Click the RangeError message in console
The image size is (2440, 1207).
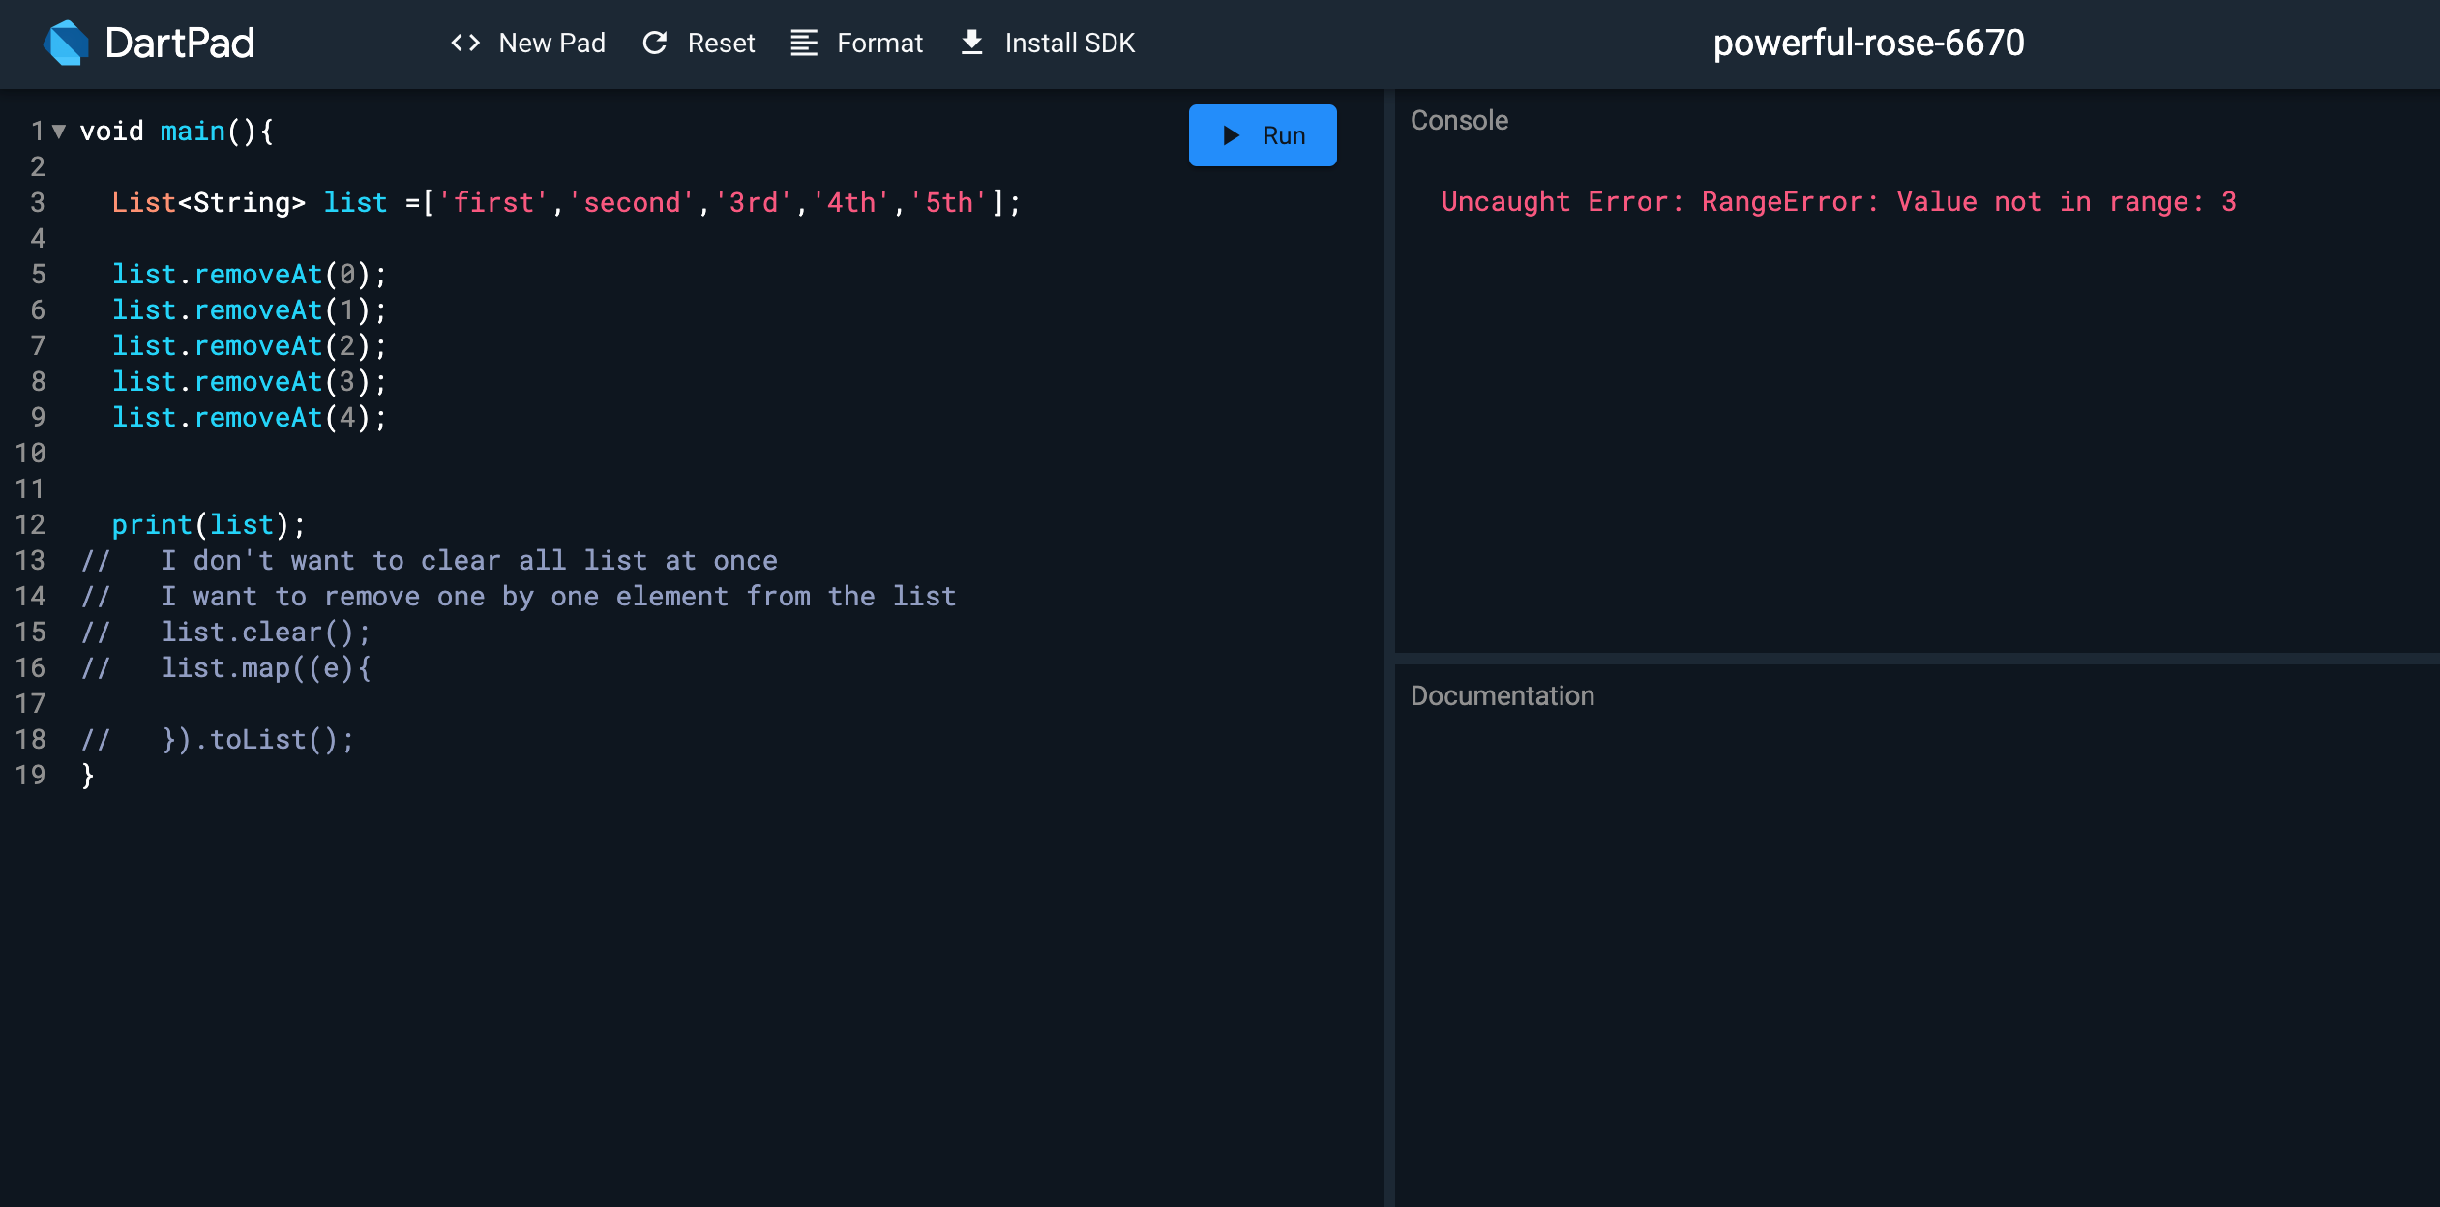click(1838, 202)
